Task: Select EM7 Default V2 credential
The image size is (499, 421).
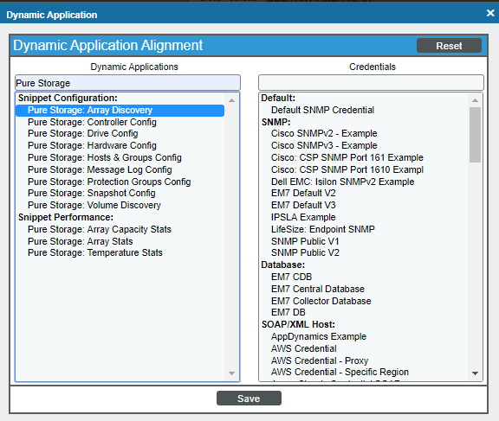Action: [x=303, y=194]
